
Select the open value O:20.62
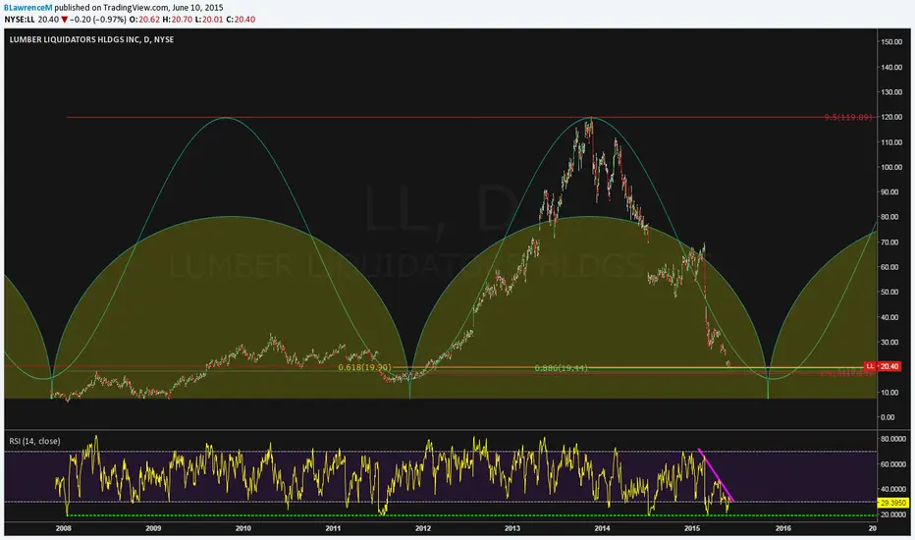144,20
